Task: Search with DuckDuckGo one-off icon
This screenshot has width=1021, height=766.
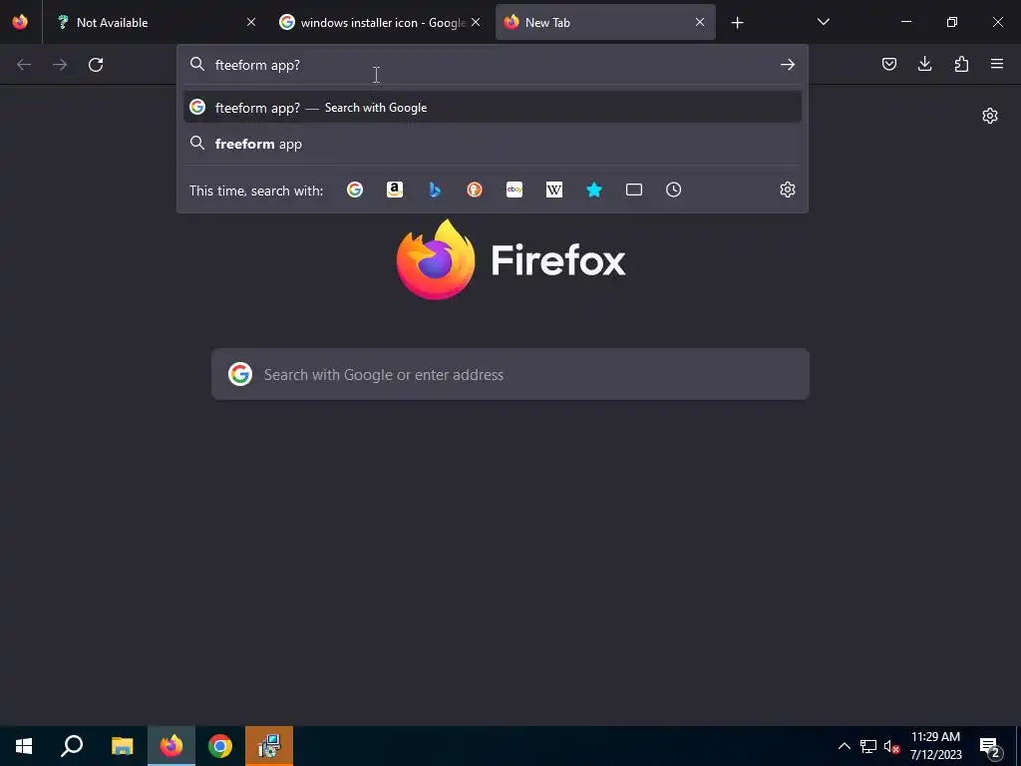Action: click(x=474, y=190)
